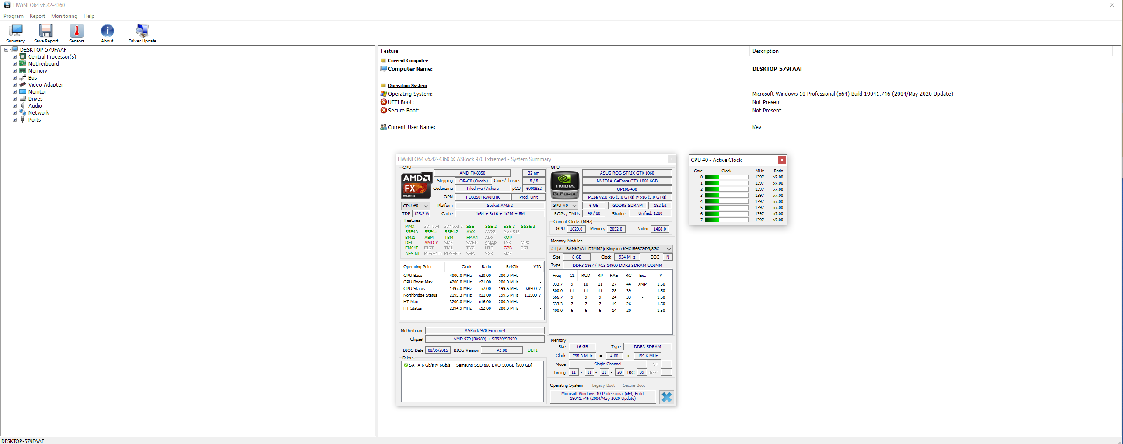Viewport: 1123px width, 444px height.
Task: Expand the Bus tree node
Action: (x=14, y=78)
